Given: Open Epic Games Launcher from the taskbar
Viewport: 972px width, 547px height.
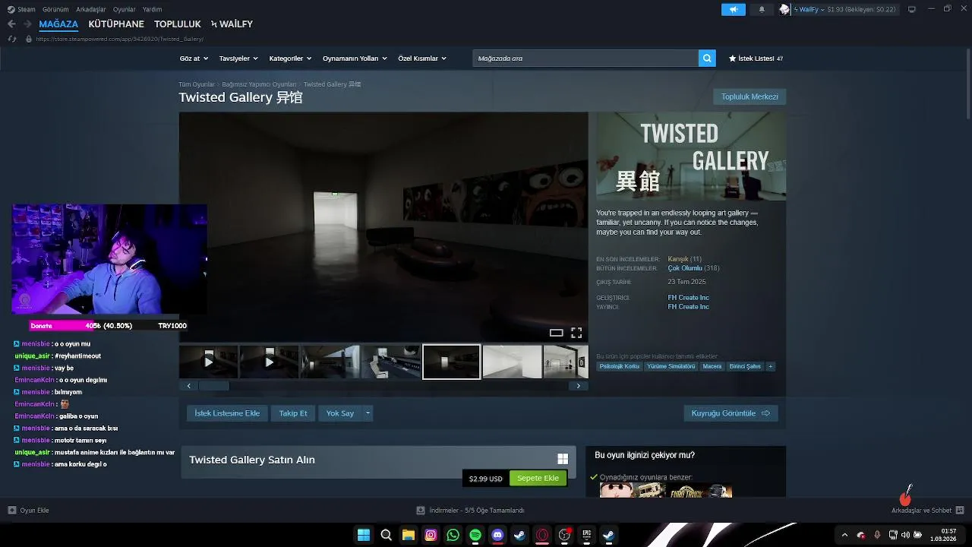Looking at the screenshot, I should [x=586, y=535].
